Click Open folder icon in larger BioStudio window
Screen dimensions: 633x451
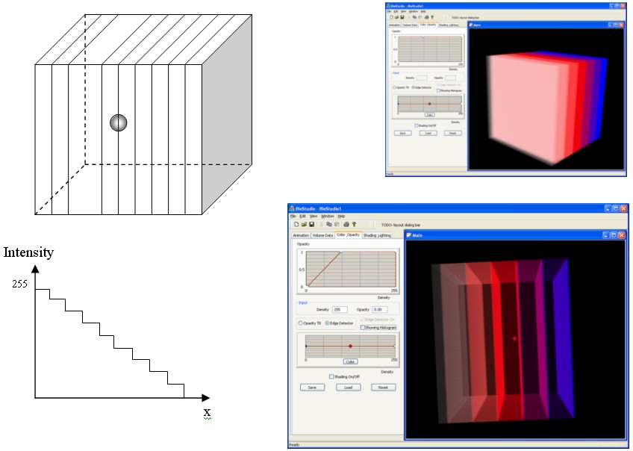(304, 225)
